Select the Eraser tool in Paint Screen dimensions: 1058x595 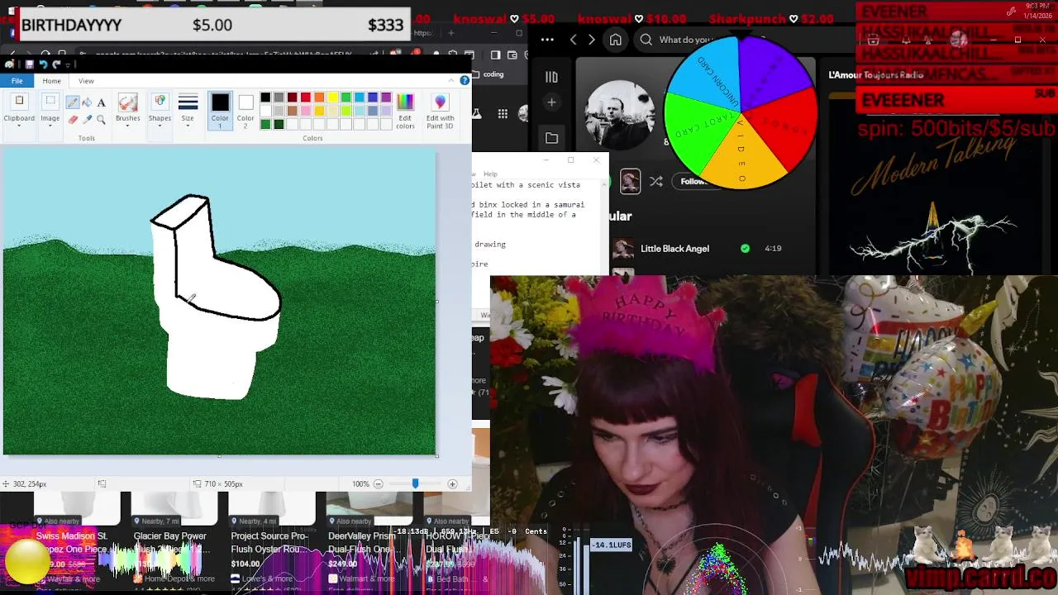click(x=73, y=120)
